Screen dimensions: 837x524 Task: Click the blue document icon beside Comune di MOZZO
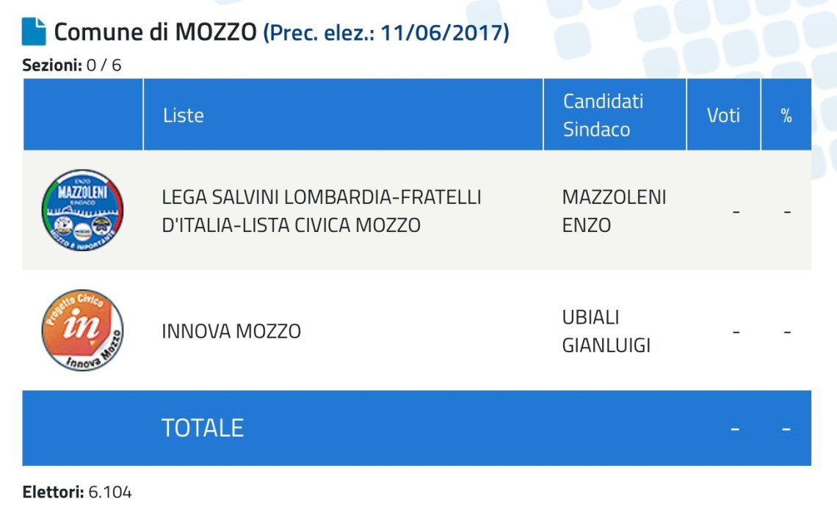click(35, 32)
